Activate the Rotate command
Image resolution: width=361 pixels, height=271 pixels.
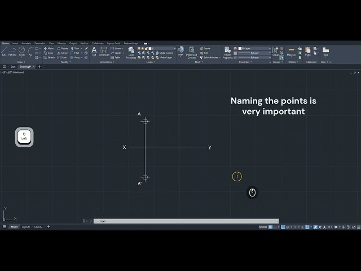[x=63, y=49]
